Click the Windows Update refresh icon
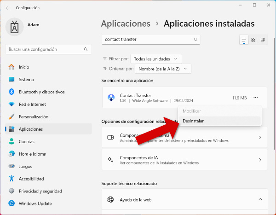The width and height of the screenshot is (276, 215). click(x=11, y=203)
